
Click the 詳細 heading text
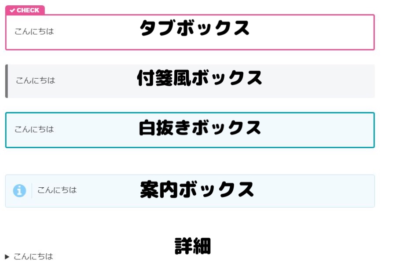[x=193, y=246]
